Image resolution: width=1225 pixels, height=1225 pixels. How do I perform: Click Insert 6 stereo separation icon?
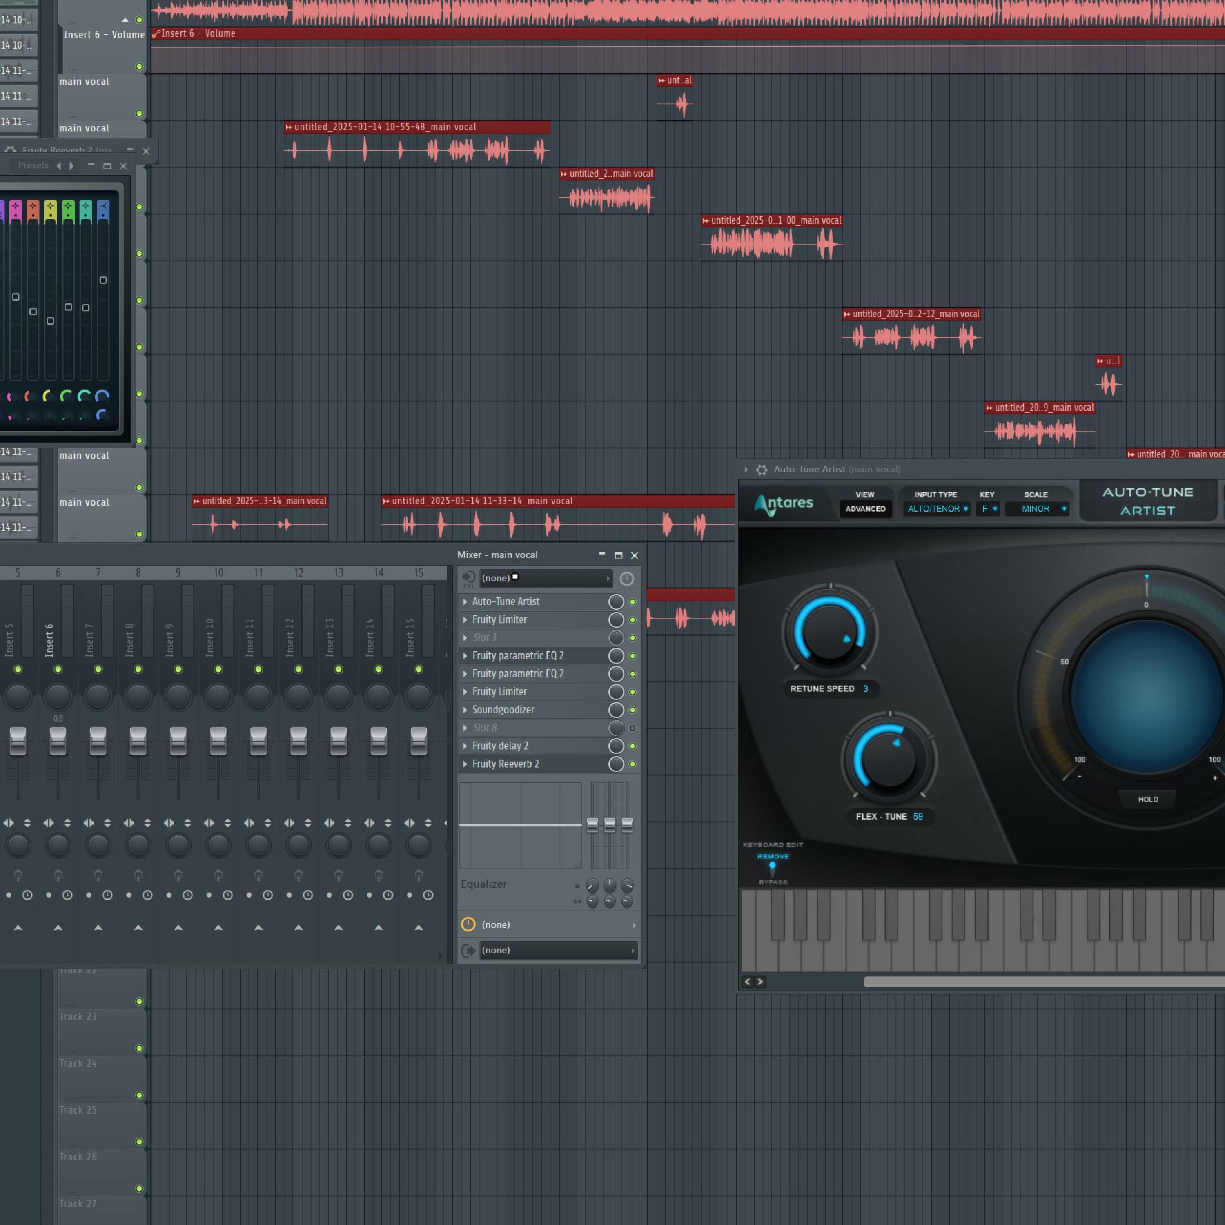pos(49,822)
